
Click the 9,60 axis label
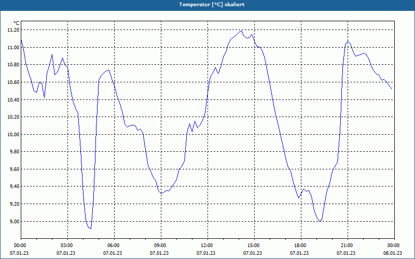pos(15,169)
